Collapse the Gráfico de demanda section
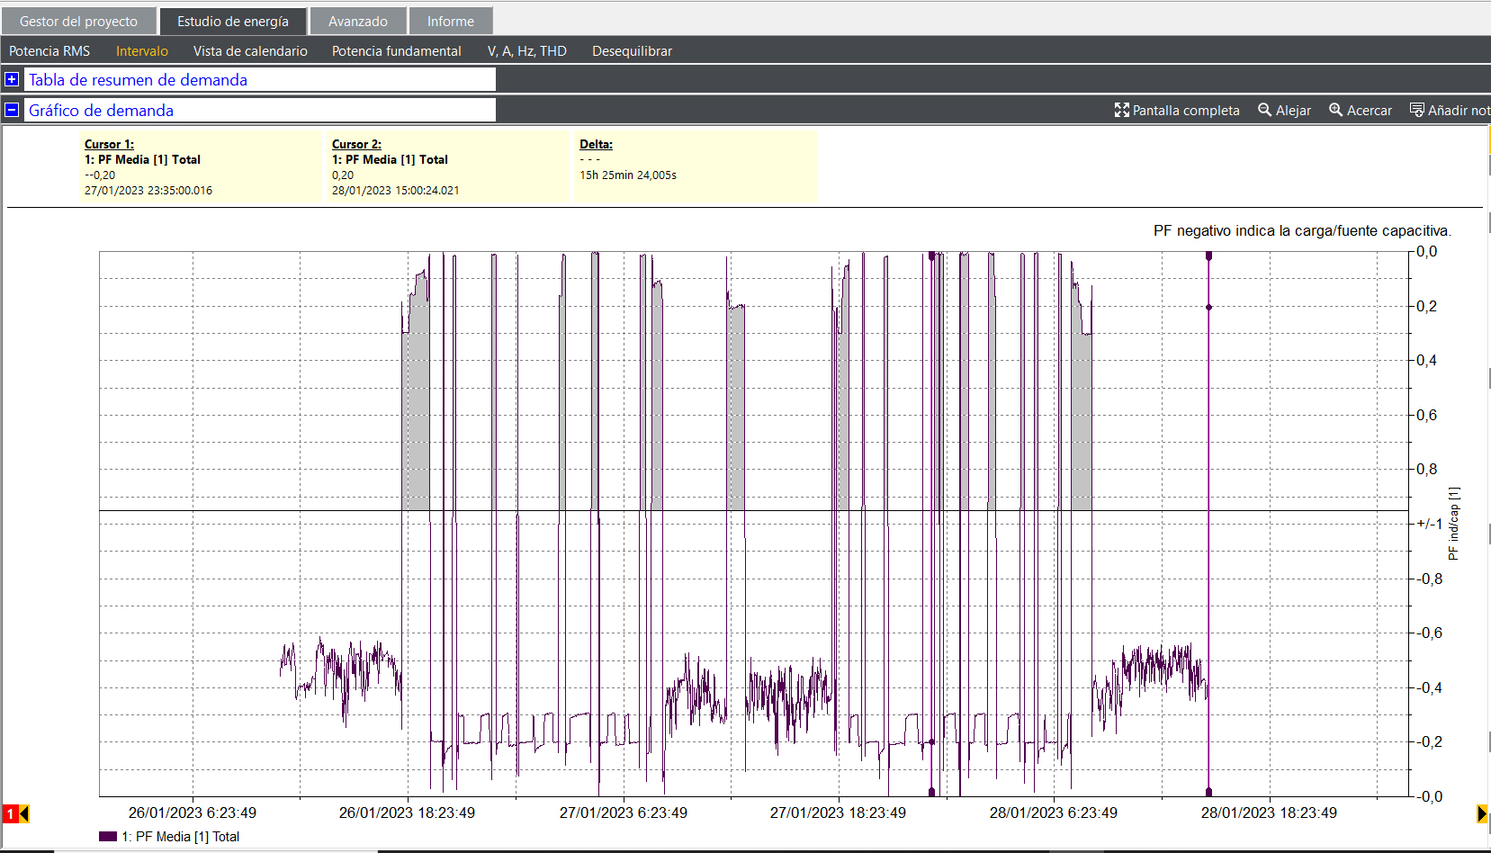 coord(12,110)
